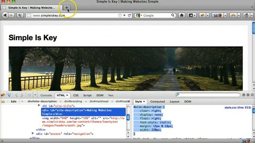Detach Firebug into a new window
Image resolution: width=255 pixels, height=143 pixels.
[248, 95]
